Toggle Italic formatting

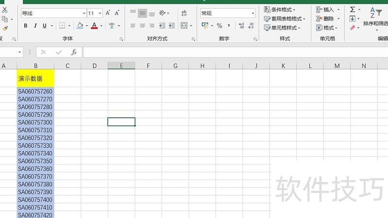(35, 26)
